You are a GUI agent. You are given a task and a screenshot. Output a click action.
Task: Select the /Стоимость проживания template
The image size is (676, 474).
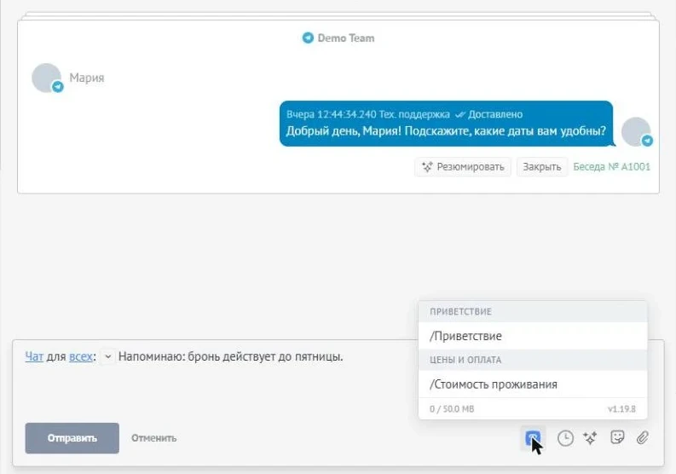(533, 384)
